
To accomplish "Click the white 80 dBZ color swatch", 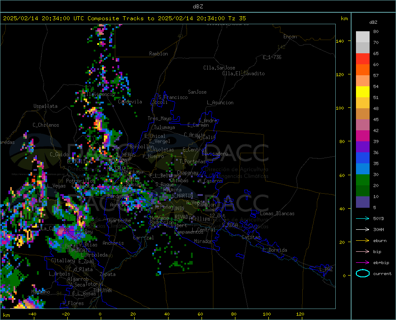I will pos(363,37).
